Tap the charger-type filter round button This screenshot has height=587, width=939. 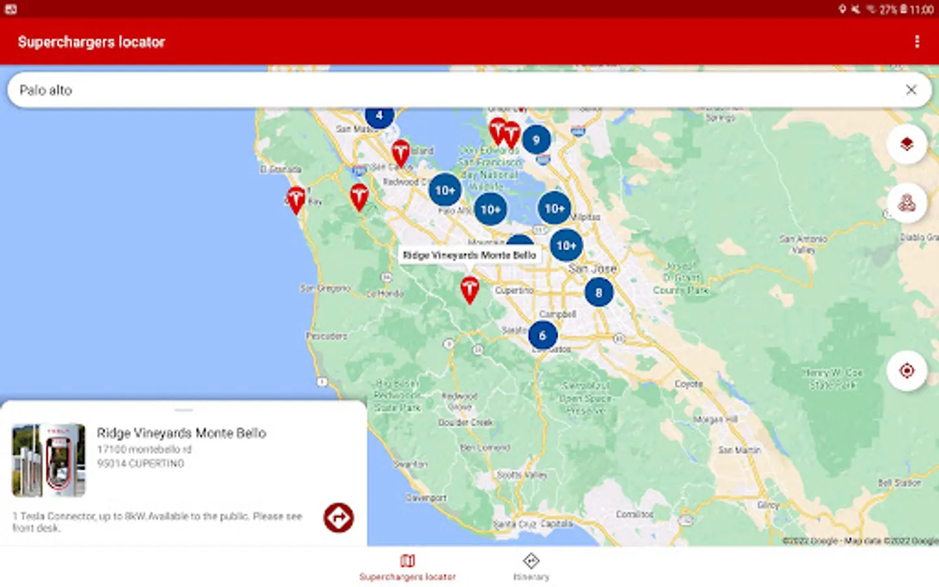pyautogui.click(x=906, y=203)
